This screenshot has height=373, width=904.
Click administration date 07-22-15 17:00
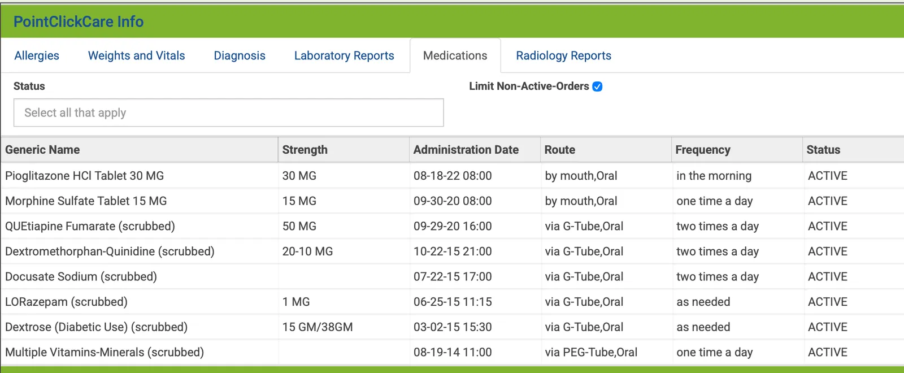click(453, 276)
